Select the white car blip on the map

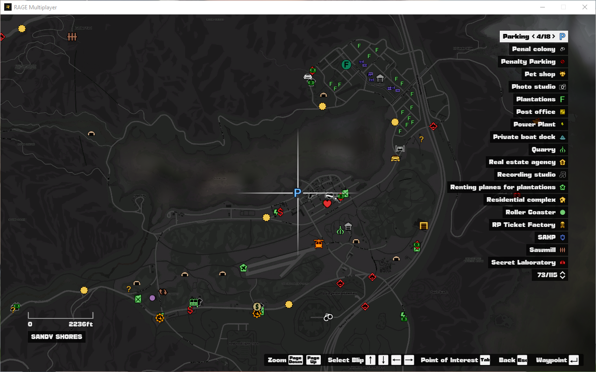(x=307, y=77)
